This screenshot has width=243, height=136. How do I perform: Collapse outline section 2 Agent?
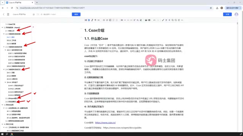point(2,28)
